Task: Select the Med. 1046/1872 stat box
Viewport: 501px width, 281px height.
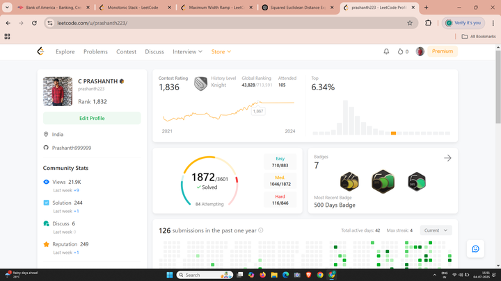Action: click(280, 180)
